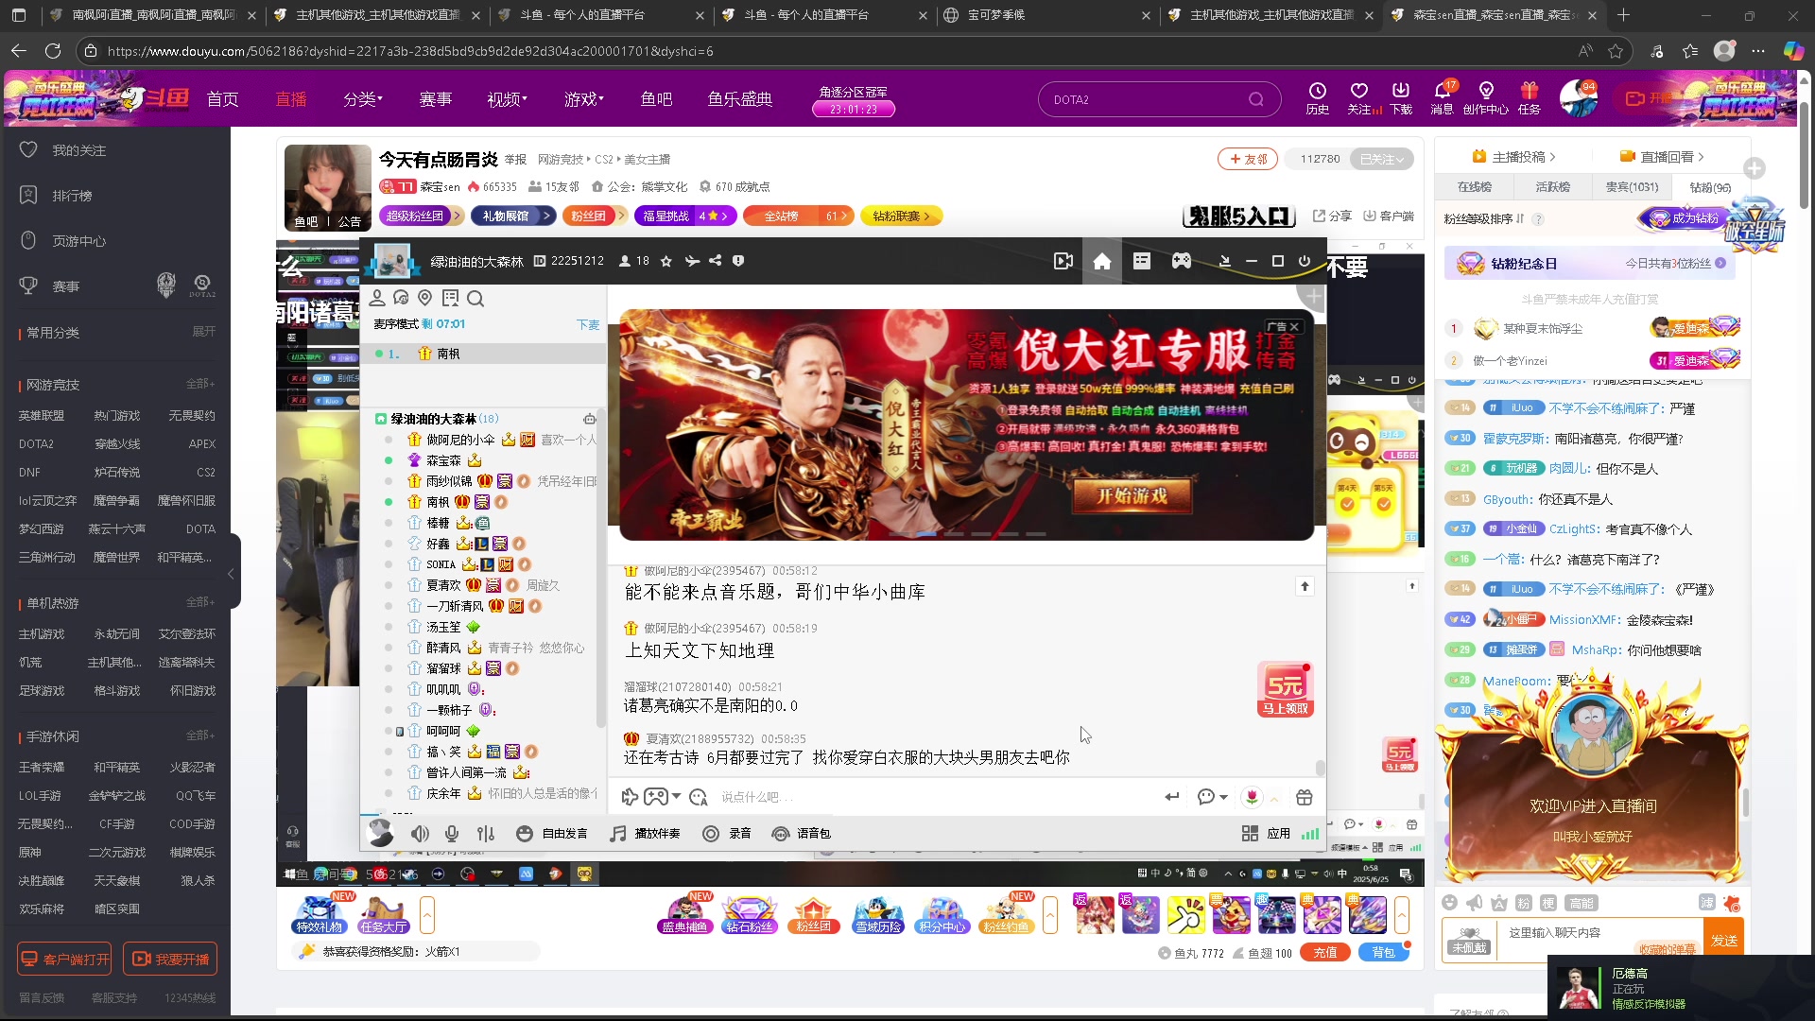Click the list panel icon beside the home icon
This screenshot has height=1021, width=1815.
click(x=1142, y=261)
